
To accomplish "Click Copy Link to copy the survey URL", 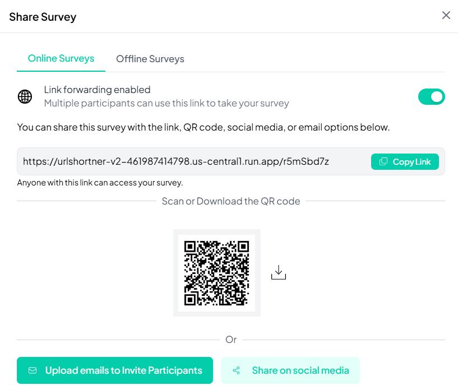I will [x=405, y=161].
